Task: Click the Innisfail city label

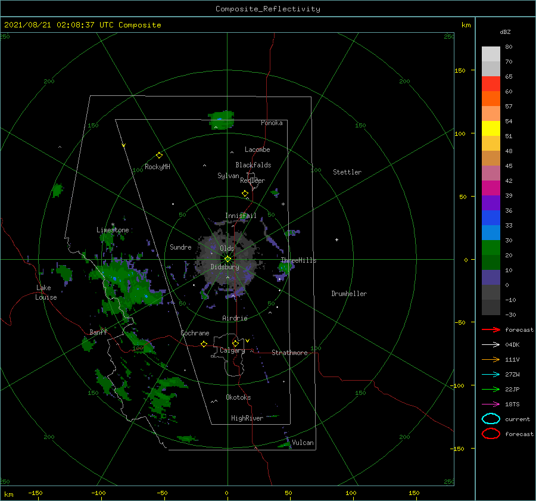Action: click(241, 216)
